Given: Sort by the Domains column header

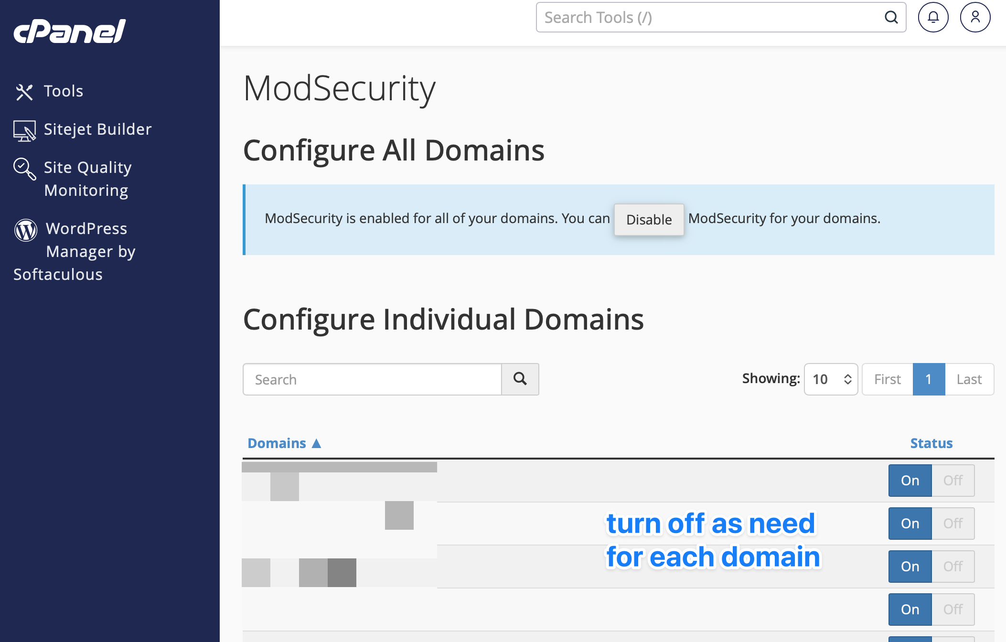Looking at the screenshot, I should tap(277, 443).
